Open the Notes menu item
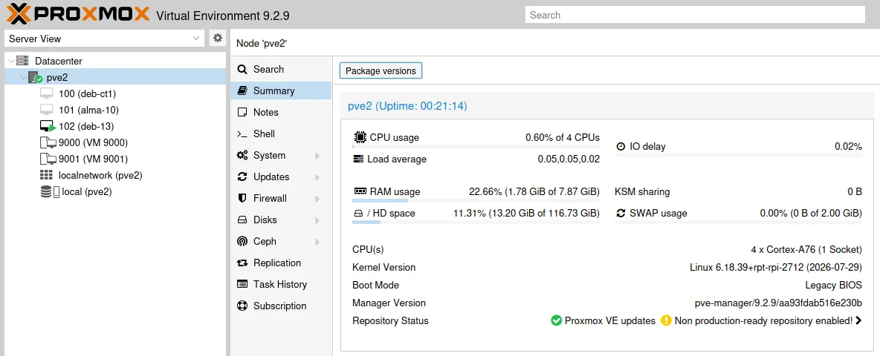880x356 pixels. click(x=281, y=112)
